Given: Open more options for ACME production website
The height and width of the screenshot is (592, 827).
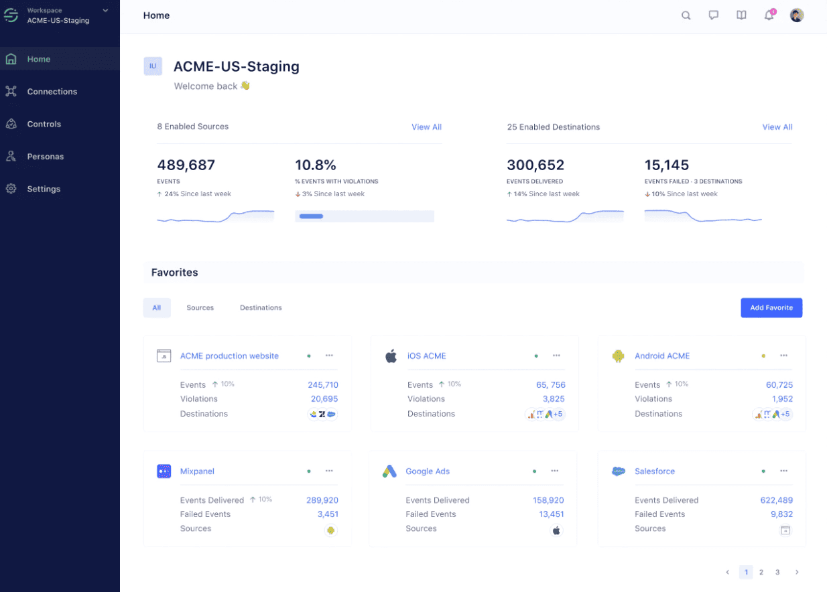Looking at the screenshot, I should coord(329,356).
